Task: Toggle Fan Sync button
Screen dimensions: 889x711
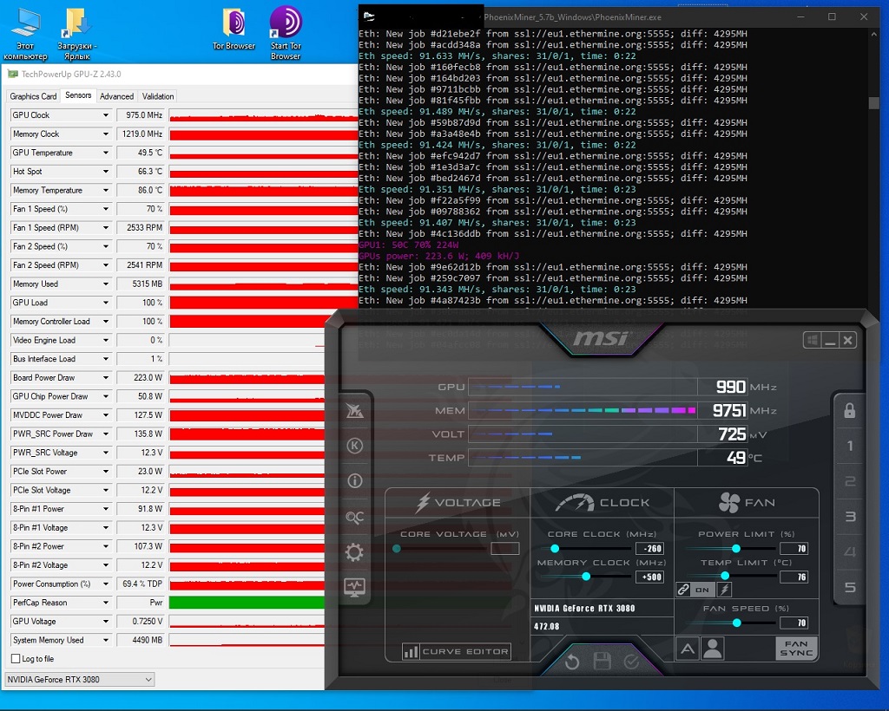Action: pos(797,649)
